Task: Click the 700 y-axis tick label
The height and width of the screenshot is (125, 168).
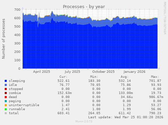Action: [17, 10]
